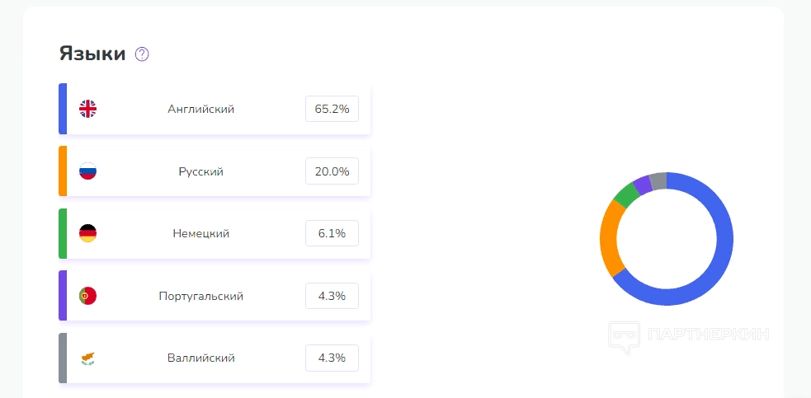Click the purple segment of the donut chart
The width and height of the screenshot is (811, 398).
click(642, 185)
